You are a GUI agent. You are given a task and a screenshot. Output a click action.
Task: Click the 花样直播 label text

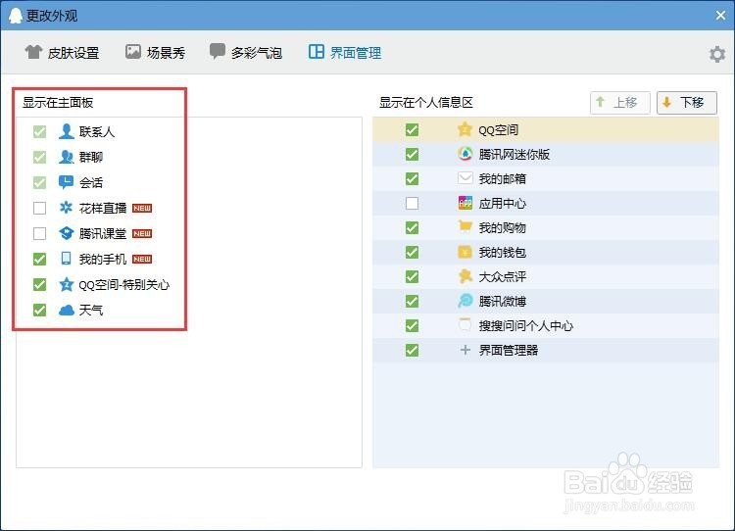click(x=103, y=208)
